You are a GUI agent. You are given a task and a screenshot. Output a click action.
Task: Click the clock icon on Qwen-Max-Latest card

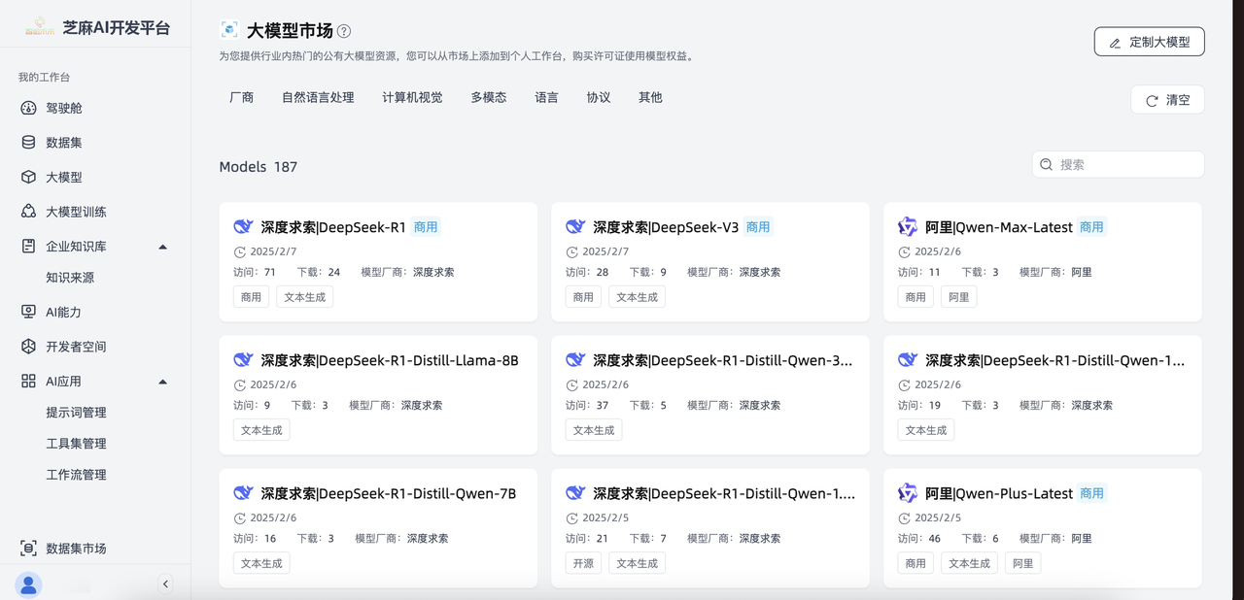coord(905,252)
